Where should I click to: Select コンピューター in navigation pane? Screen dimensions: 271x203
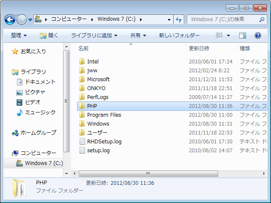39,153
